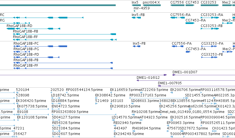Click EST 202520 label

(x=57, y=90)
